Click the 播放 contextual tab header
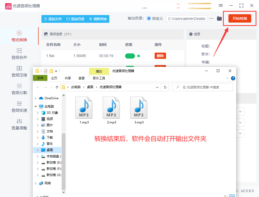 pos(99,71)
